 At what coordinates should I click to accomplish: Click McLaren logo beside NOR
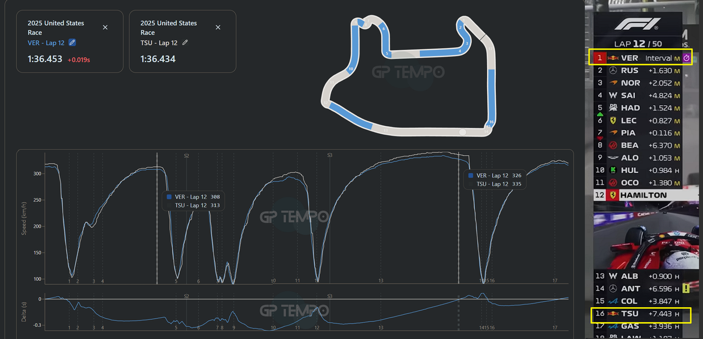613,83
